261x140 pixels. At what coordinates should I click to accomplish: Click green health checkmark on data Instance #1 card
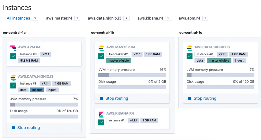pos(13,86)
